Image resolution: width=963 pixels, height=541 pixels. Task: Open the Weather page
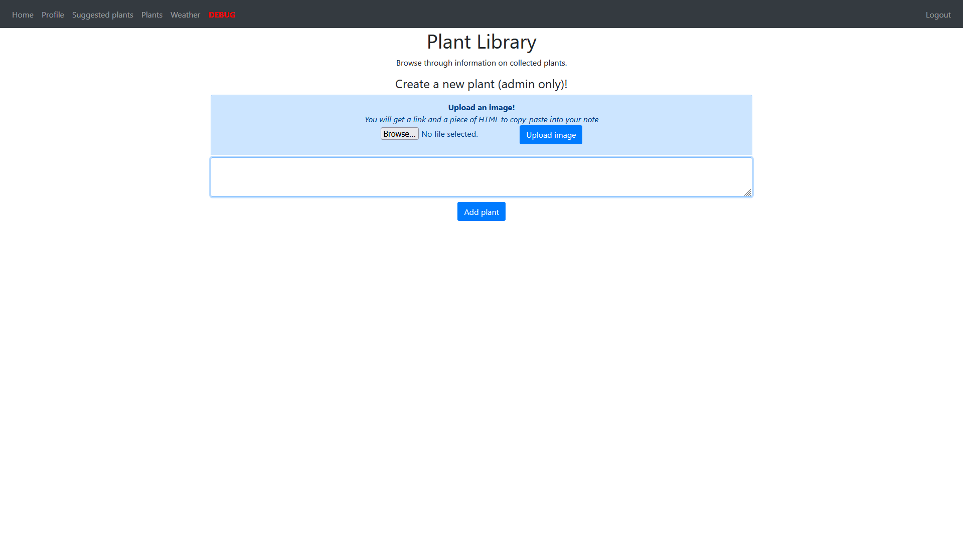tap(185, 15)
